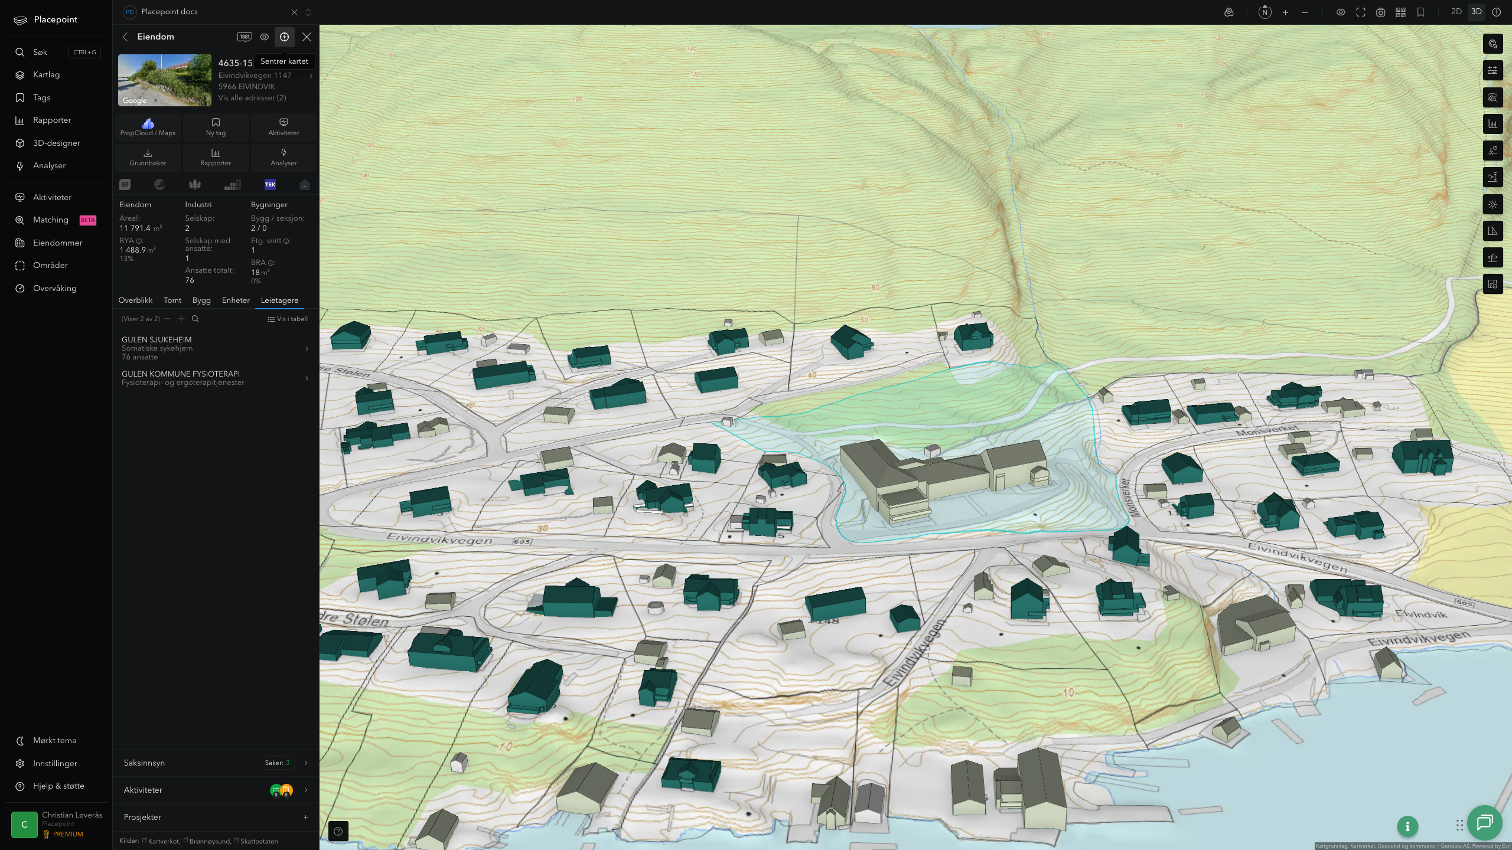
Task: Expand the GULEN SJUKEHEIM tenant row
Action: click(215, 348)
